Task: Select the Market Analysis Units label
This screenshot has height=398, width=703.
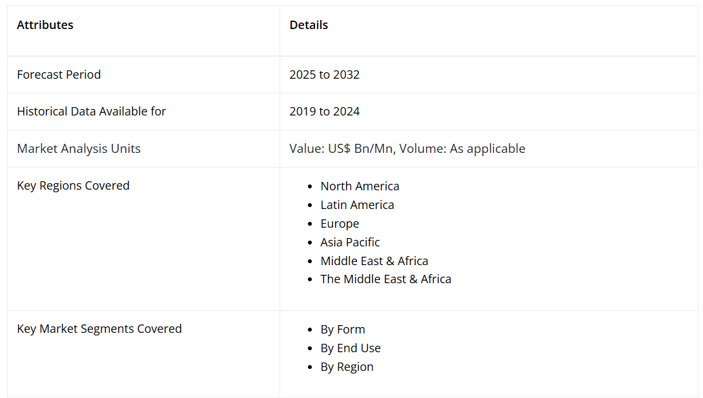Action: click(79, 149)
